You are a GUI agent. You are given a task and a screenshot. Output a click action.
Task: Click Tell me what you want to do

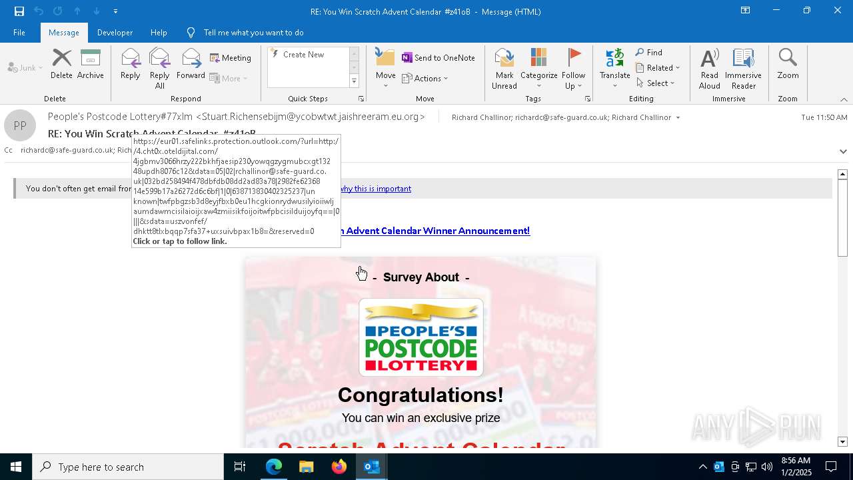coord(253,32)
